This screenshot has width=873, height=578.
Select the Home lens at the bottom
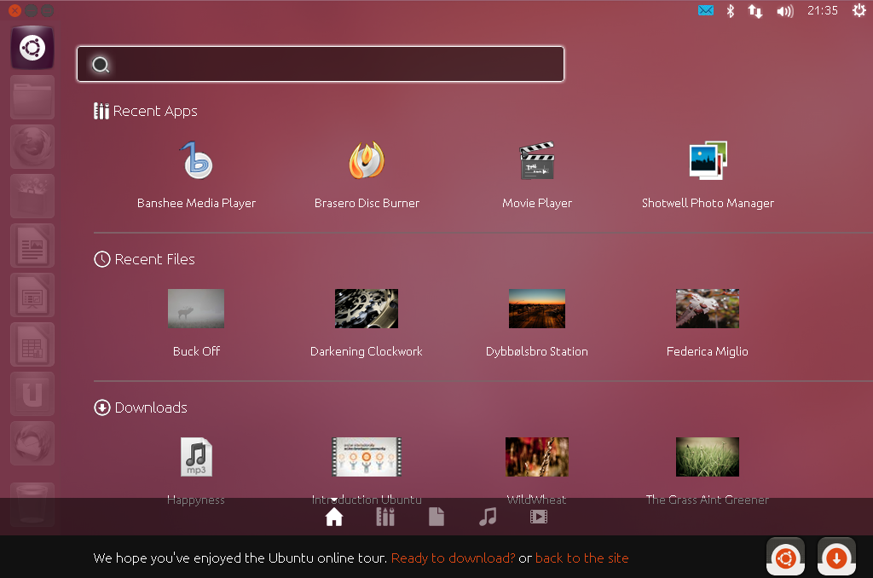click(333, 516)
